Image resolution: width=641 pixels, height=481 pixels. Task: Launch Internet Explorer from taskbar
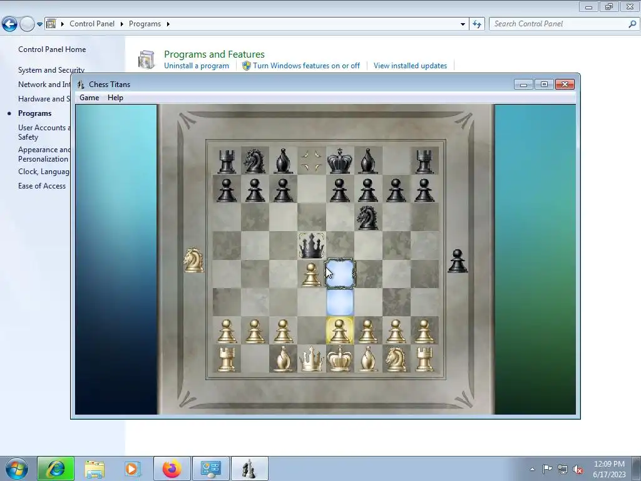click(56, 468)
